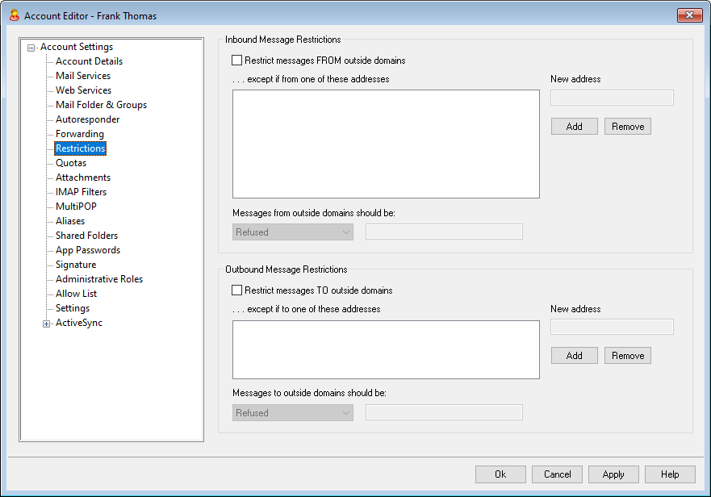Click Remove for outbound exception address
This screenshot has width=711, height=497.
627,356
